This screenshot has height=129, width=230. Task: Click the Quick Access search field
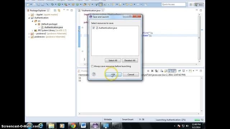point(174,5)
